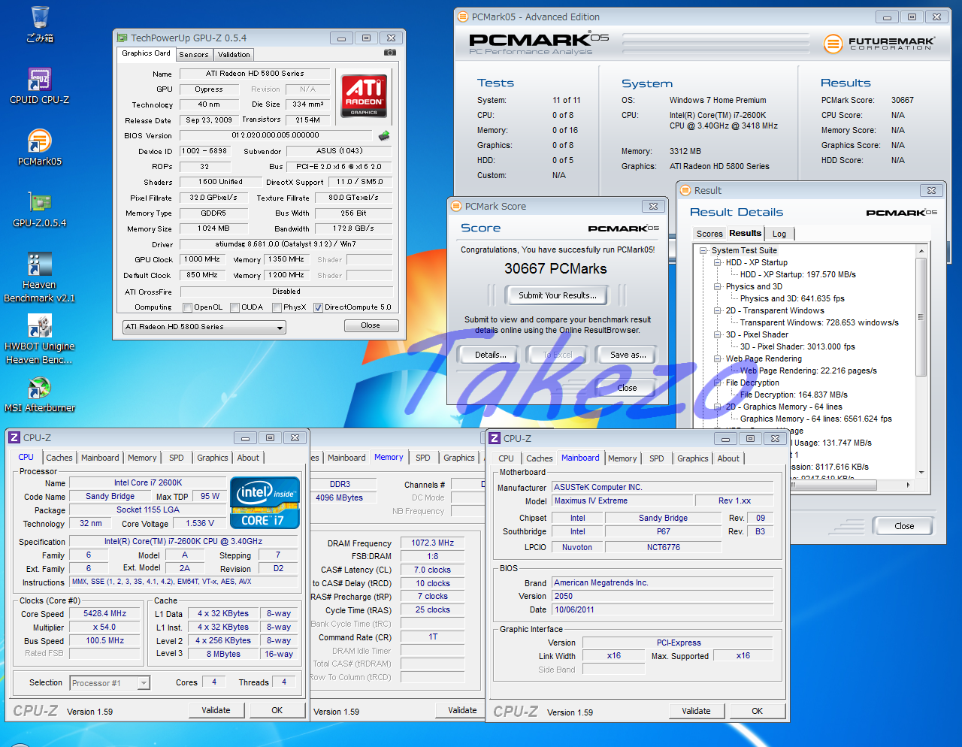This screenshot has width=962, height=747.
Task: Launch CPUID CPU-Z desktop shortcut
Action: point(39,86)
